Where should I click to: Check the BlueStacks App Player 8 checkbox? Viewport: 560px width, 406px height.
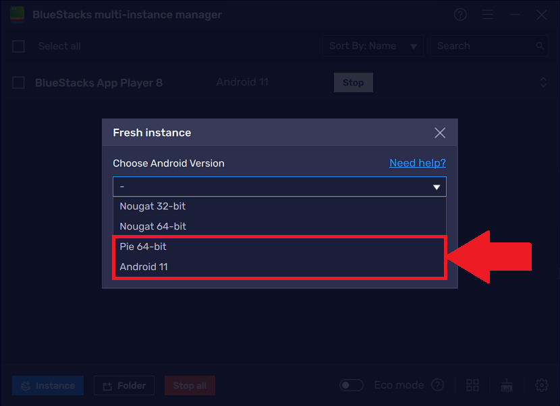click(18, 82)
